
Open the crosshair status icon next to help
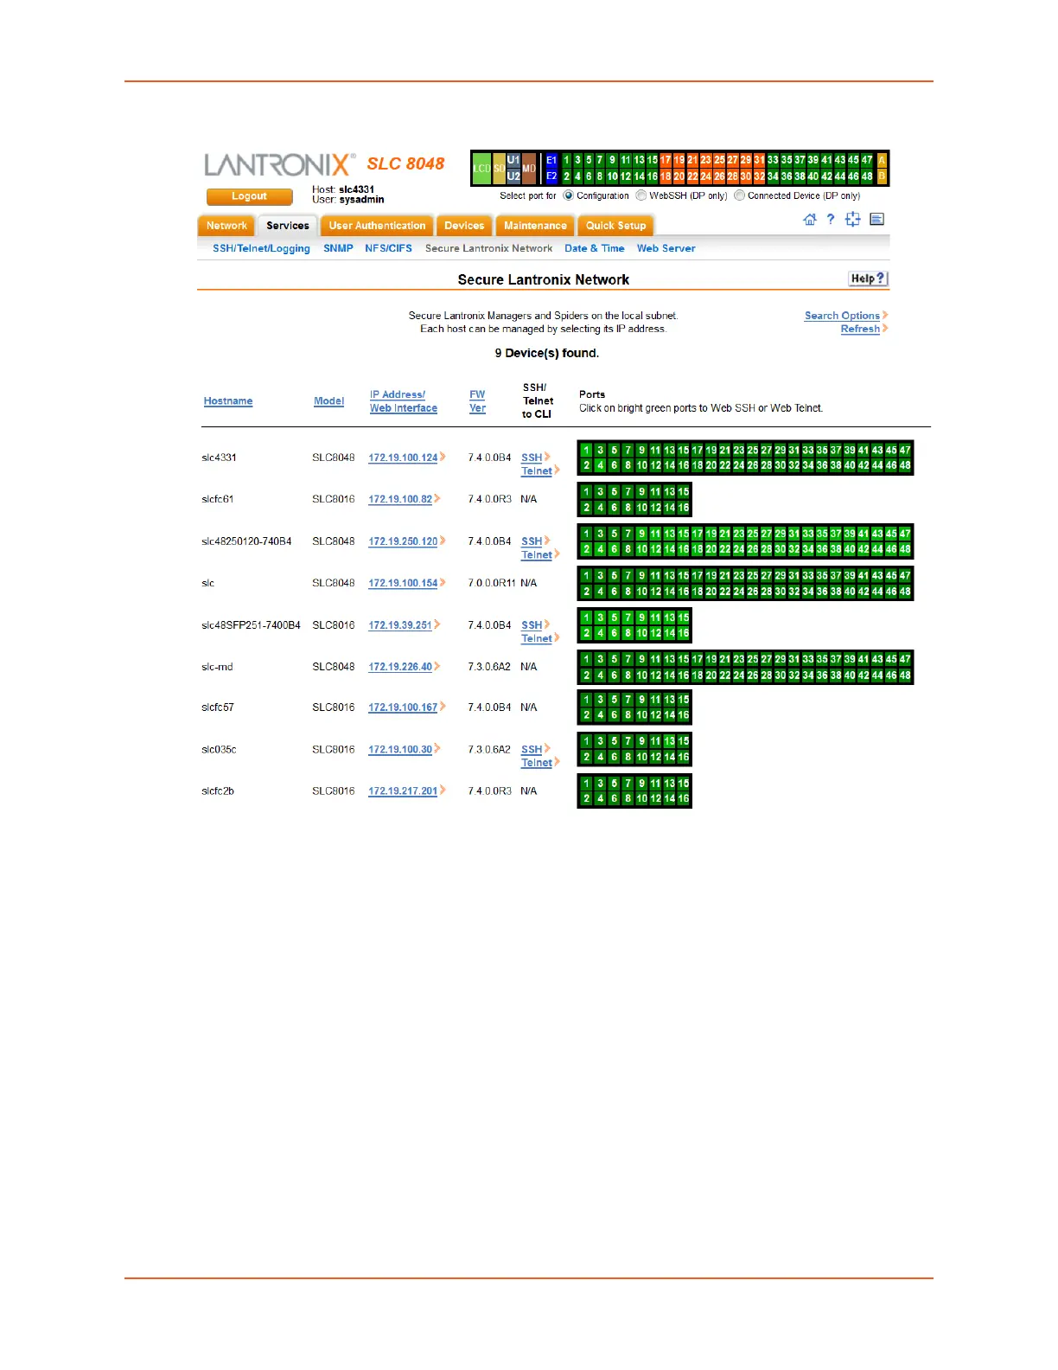coord(853,220)
